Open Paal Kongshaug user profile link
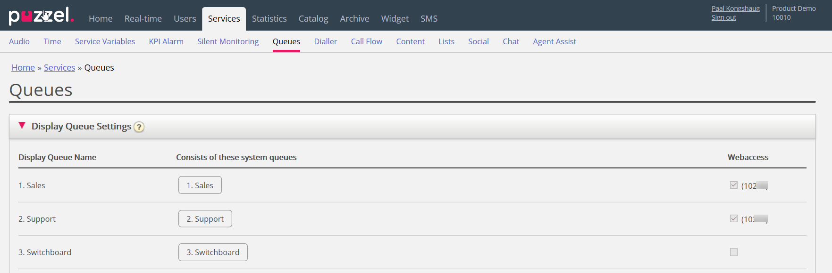This screenshot has height=273, width=832. (x=735, y=8)
